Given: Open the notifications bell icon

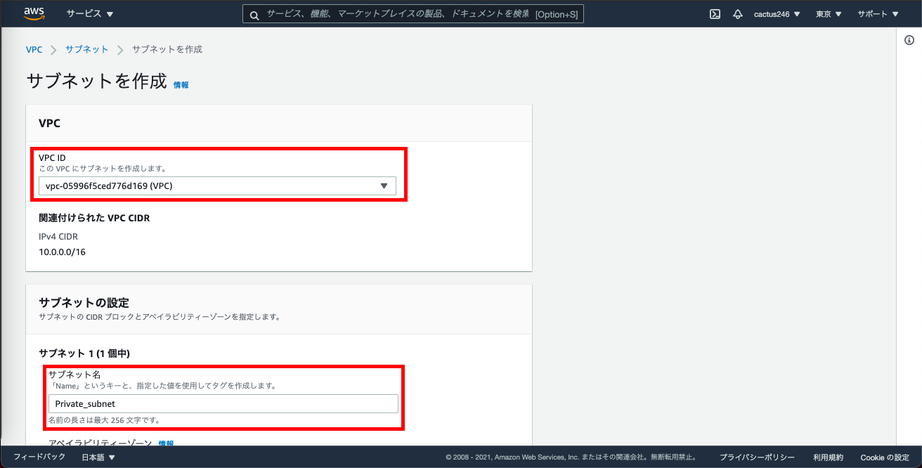Looking at the screenshot, I should coord(737,13).
